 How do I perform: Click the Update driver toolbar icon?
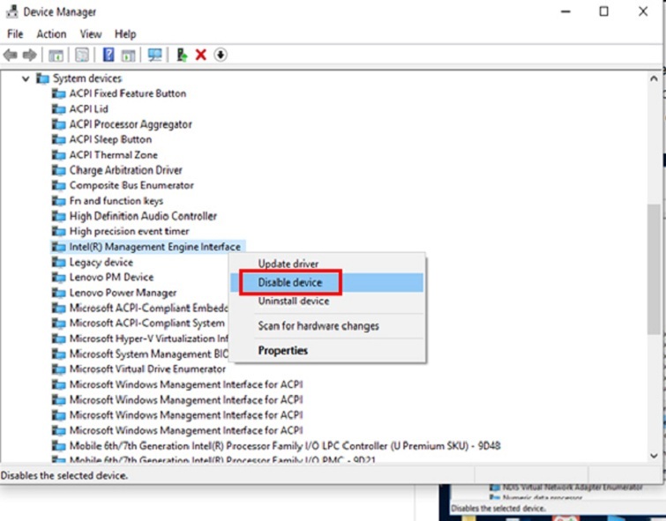[x=182, y=55]
